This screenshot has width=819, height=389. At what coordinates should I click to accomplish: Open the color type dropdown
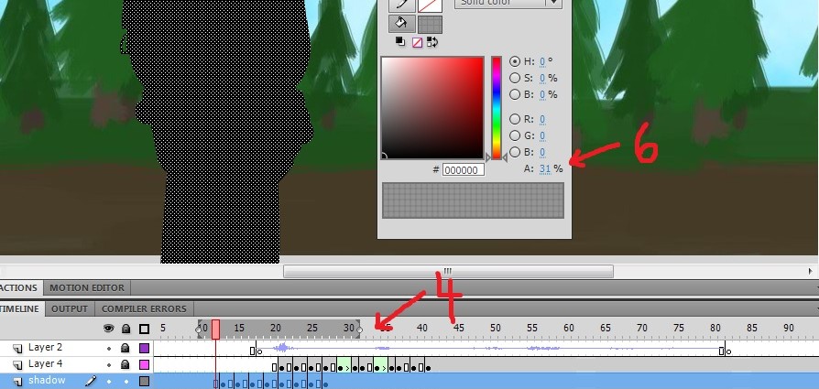point(552,4)
